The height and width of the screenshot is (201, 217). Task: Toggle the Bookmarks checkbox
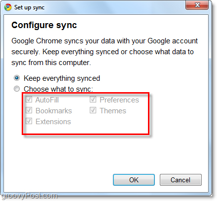[x=29, y=110]
